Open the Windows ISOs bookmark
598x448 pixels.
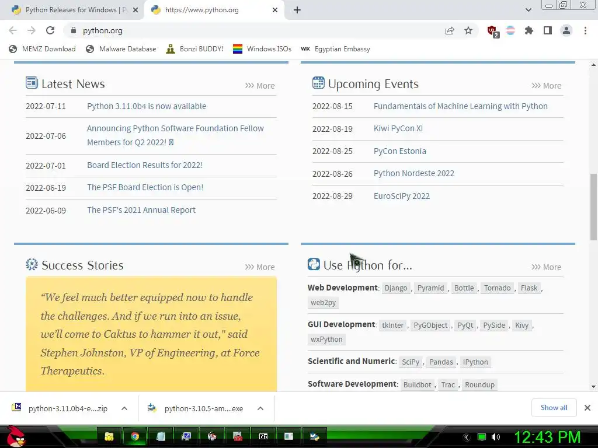[262, 49]
